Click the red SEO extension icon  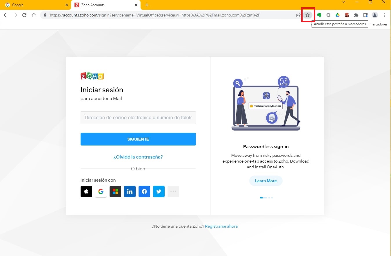347,15
